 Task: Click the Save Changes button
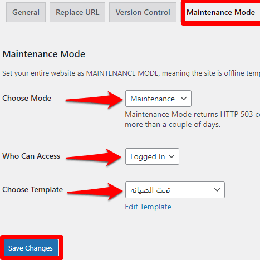click(31, 248)
